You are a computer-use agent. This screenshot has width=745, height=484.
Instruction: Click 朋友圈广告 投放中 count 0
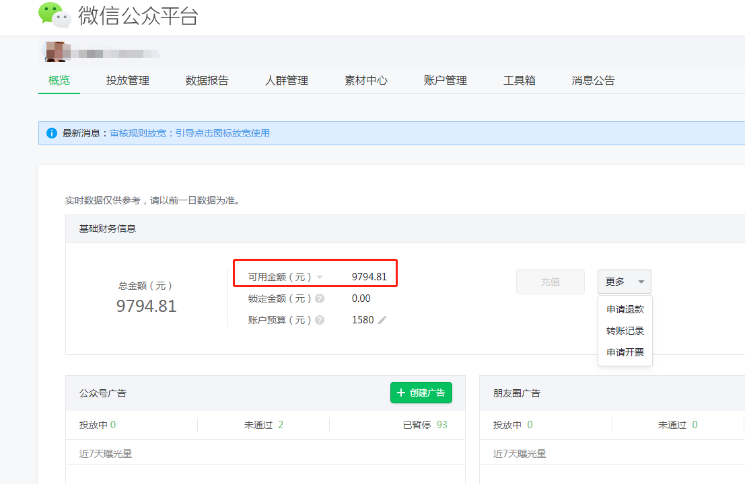pyautogui.click(x=530, y=425)
